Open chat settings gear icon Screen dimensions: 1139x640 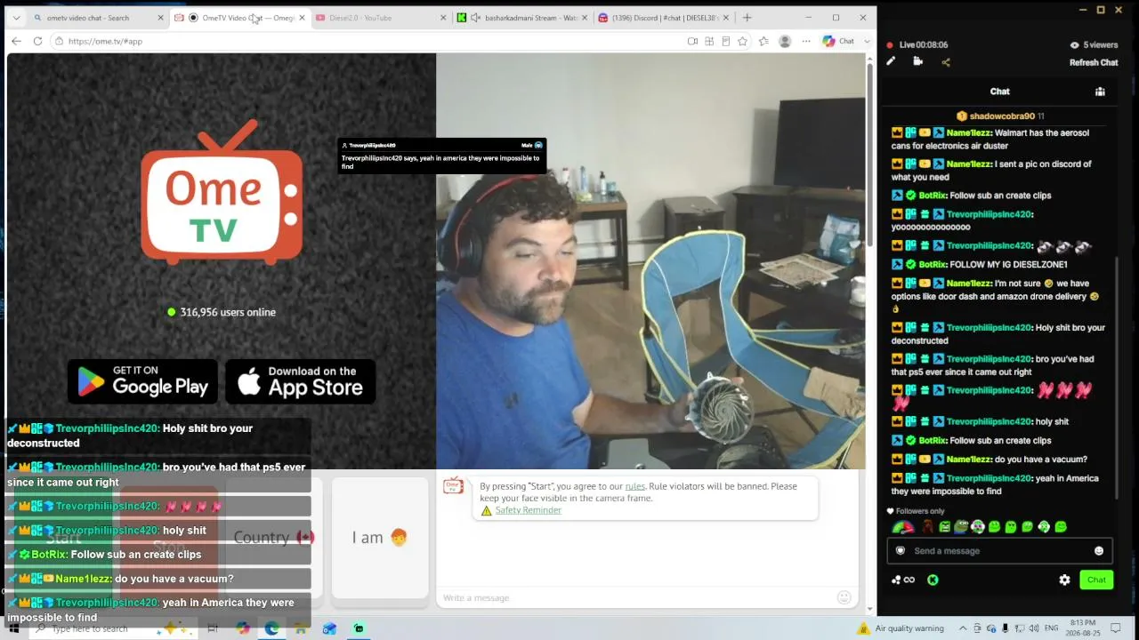1064,580
